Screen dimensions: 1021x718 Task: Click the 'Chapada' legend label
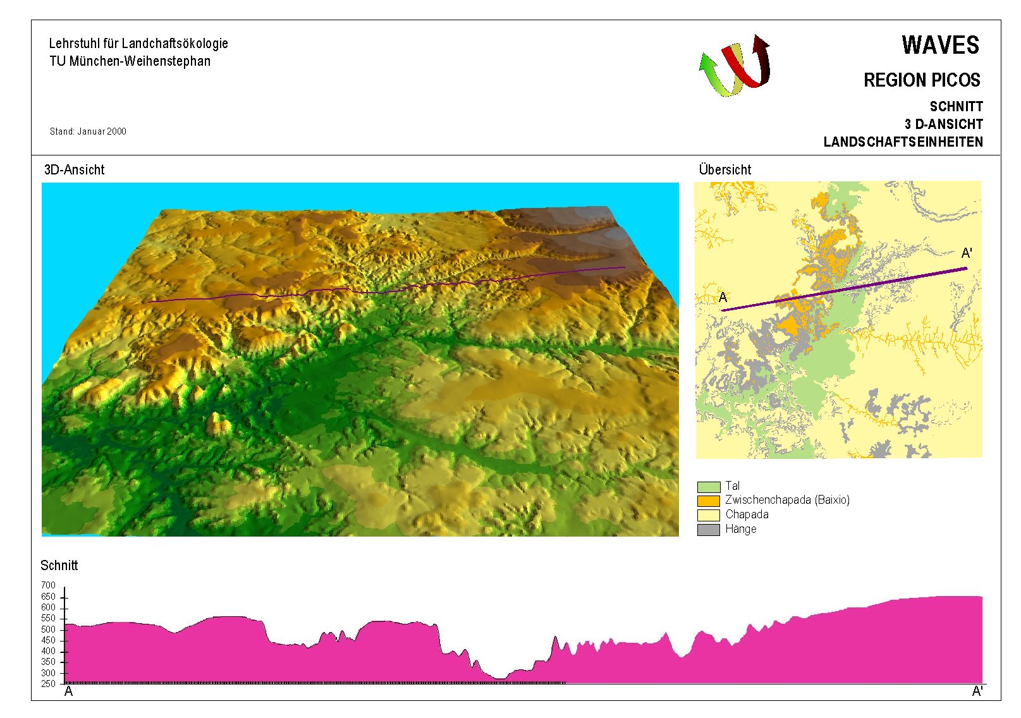pos(747,514)
